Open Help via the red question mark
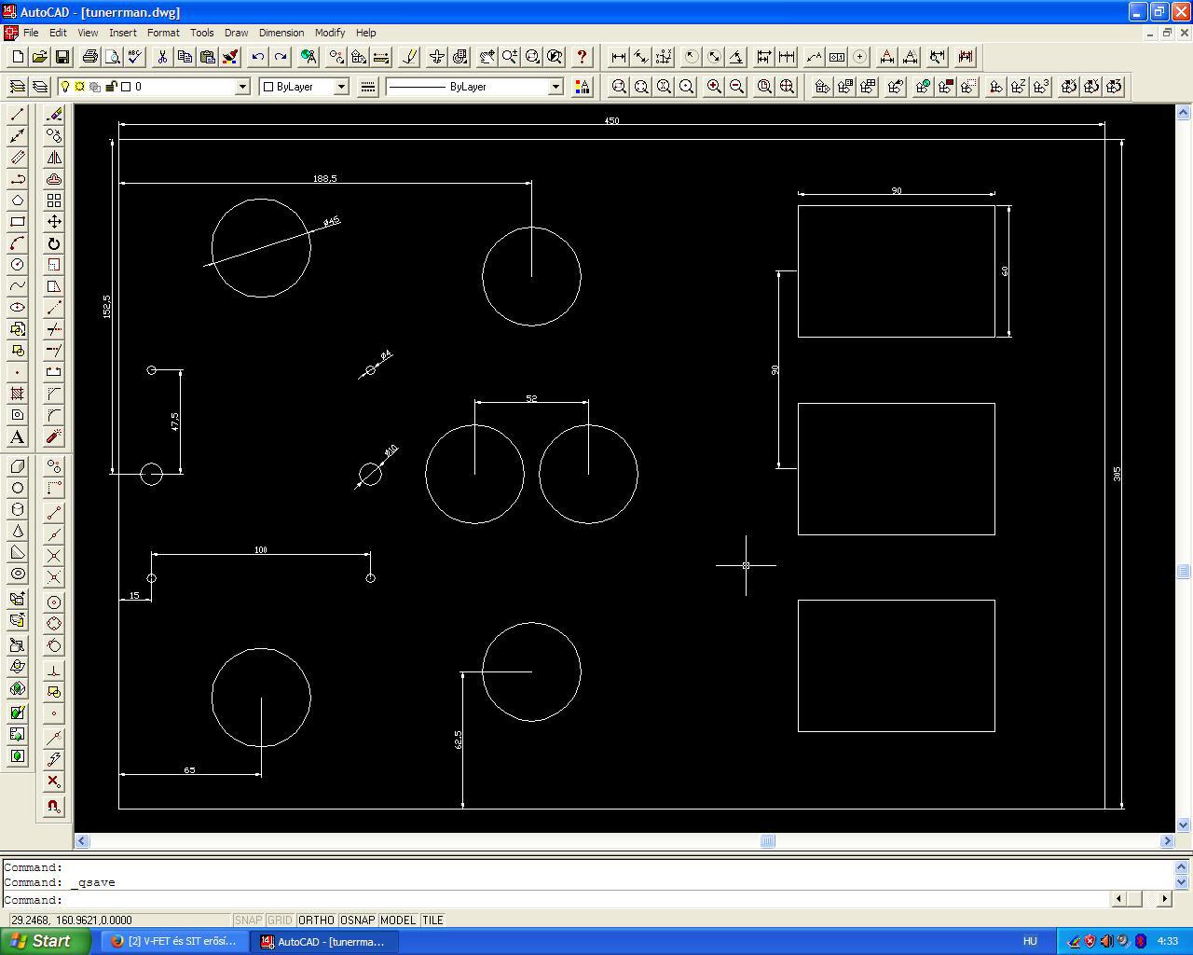1193x955 pixels. pyautogui.click(x=582, y=57)
